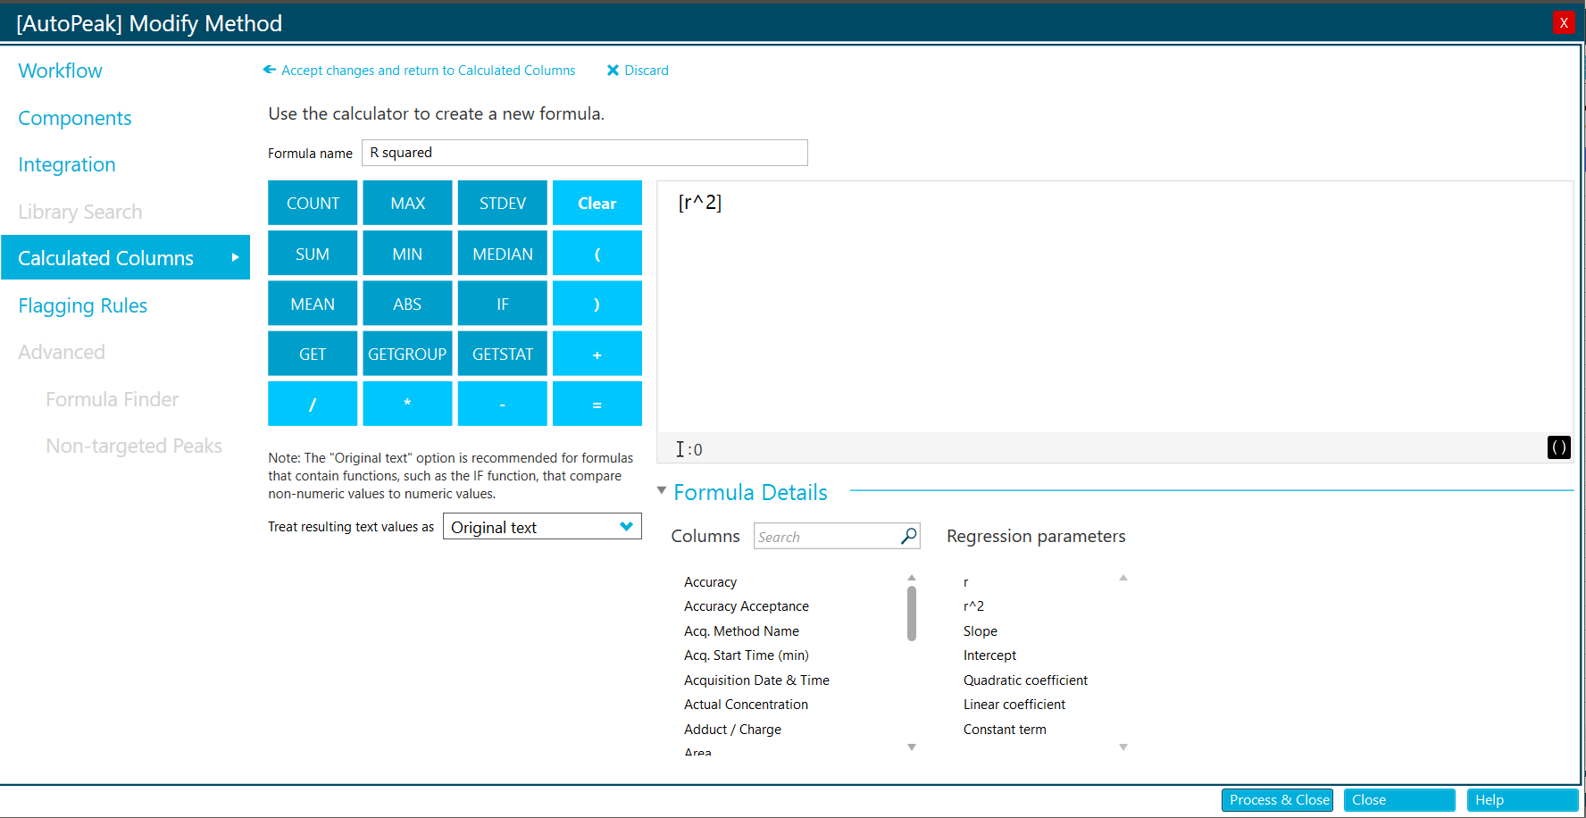The width and height of the screenshot is (1586, 818).
Task: Insert the MIN function
Action: 407,254
